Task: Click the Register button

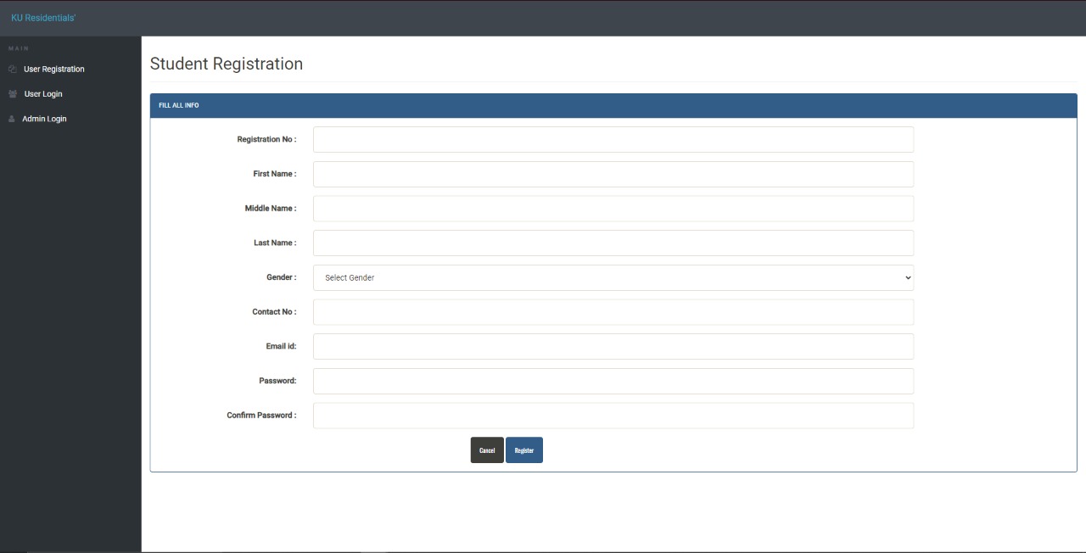Action: (523, 450)
